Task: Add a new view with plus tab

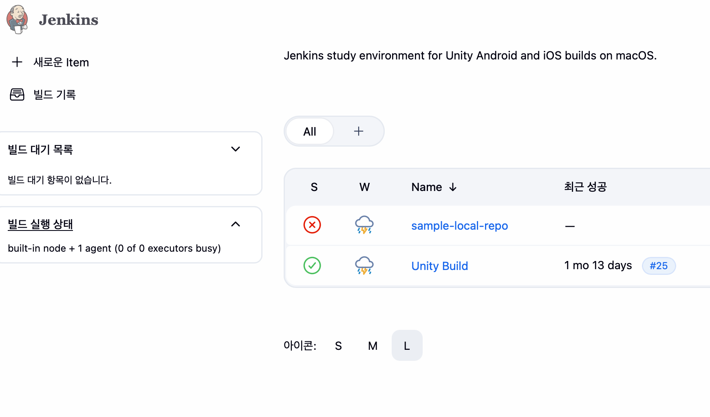Action: click(359, 131)
